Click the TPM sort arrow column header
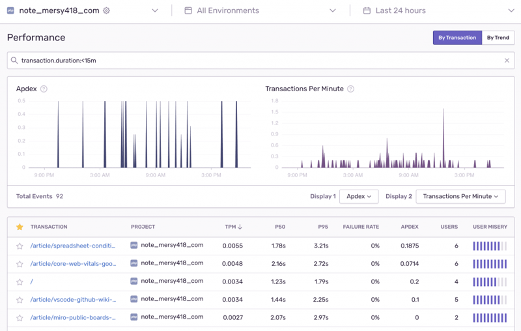Viewport: 521px width, 331px height. (233, 227)
